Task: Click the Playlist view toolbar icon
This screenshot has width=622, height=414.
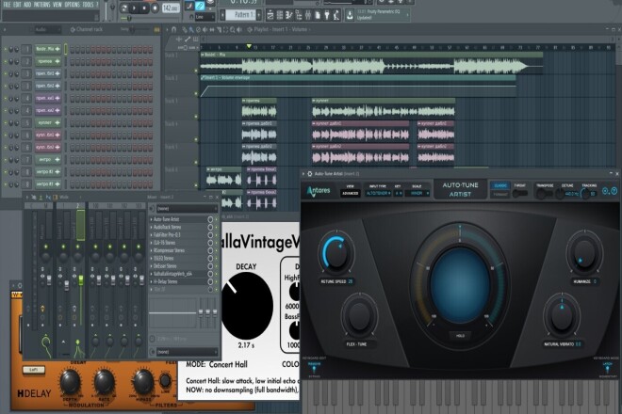Action: [x=270, y=15]
